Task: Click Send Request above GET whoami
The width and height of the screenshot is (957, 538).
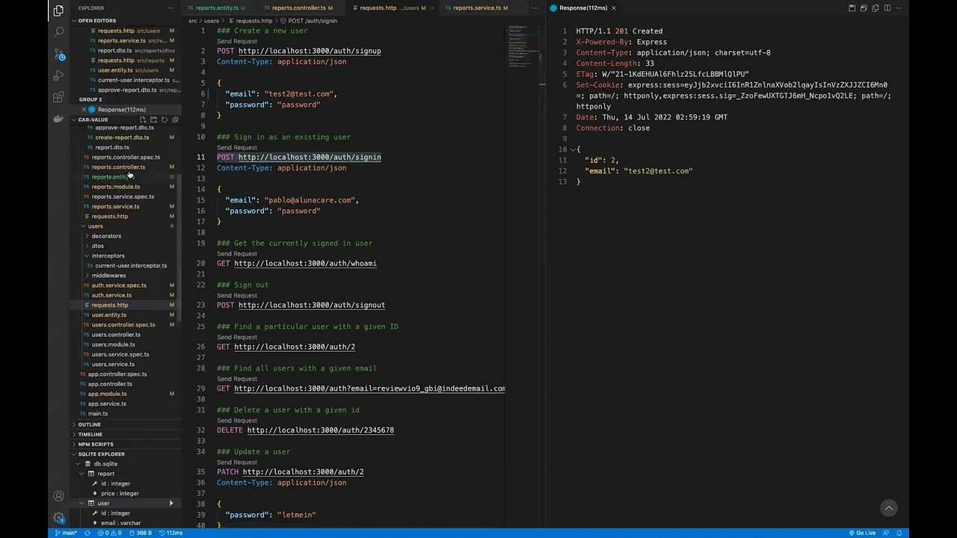Action: 236,253
